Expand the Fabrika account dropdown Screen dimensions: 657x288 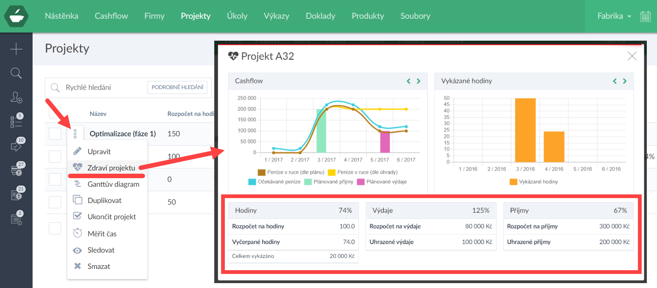pyautogui.click(x=614, y=16)
